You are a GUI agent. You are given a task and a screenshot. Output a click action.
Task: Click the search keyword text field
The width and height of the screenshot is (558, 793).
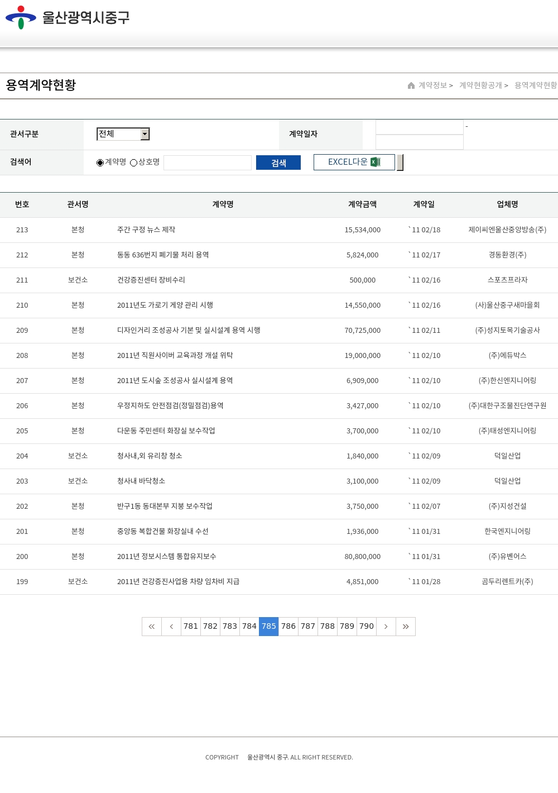point(208,163)
